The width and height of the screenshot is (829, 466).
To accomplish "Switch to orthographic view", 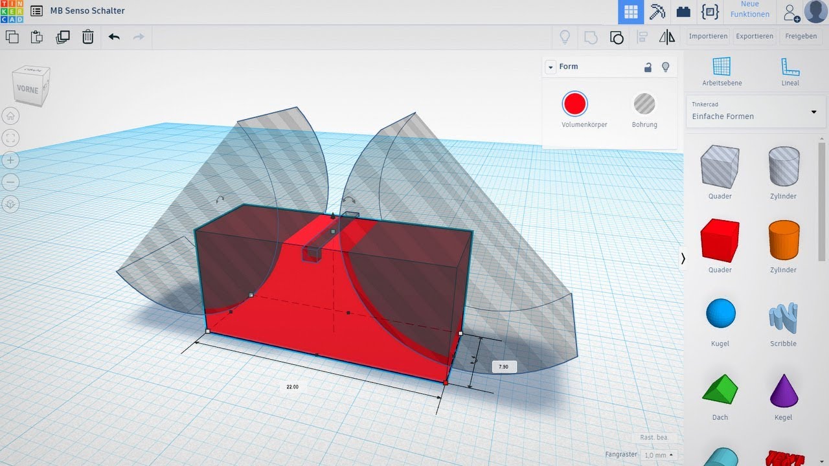I will click(11, 204).
